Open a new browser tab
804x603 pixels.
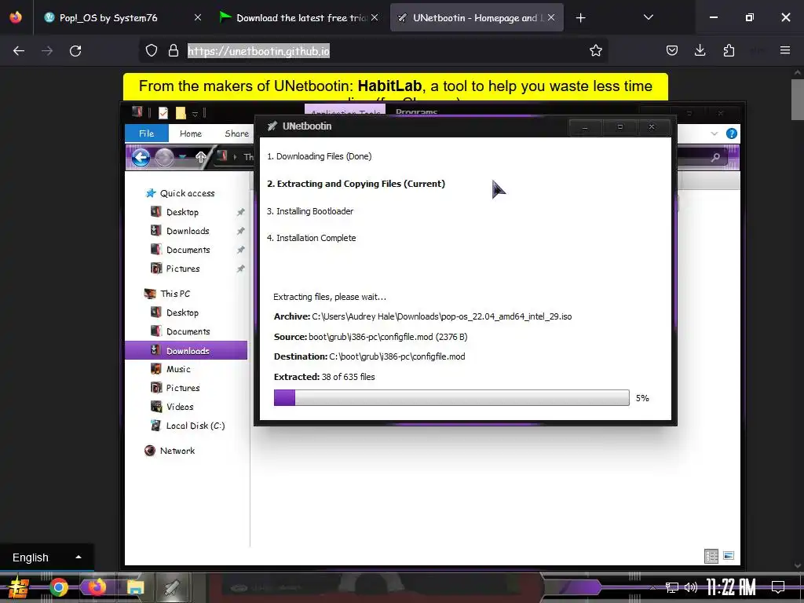580,18
